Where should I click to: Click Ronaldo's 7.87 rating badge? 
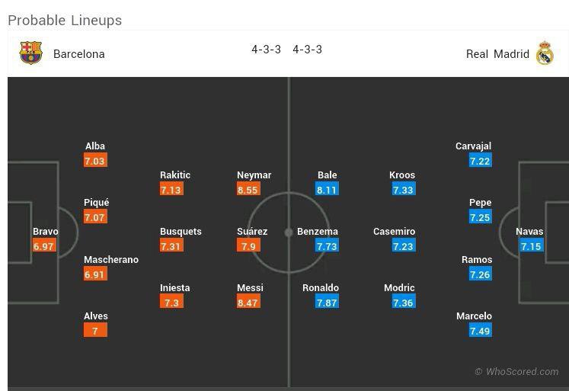pyautogui.click(x=327, y=303)
